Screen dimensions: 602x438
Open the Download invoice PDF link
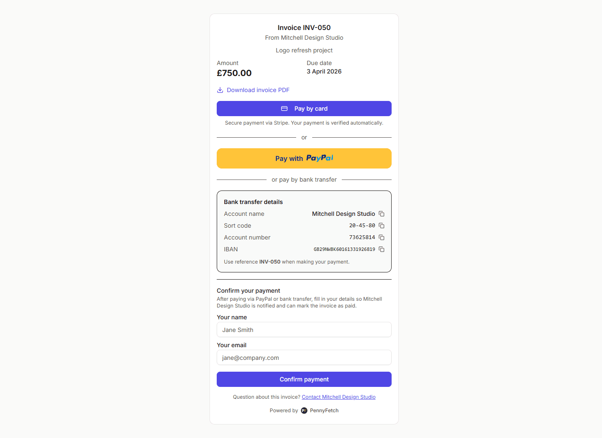(x=258, y=90)
